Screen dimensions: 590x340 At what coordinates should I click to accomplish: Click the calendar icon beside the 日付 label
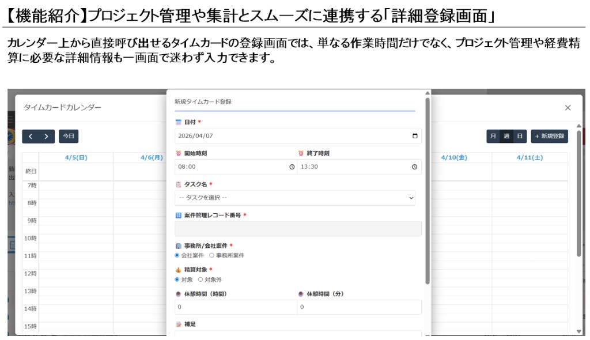click(x=177, y=122)
